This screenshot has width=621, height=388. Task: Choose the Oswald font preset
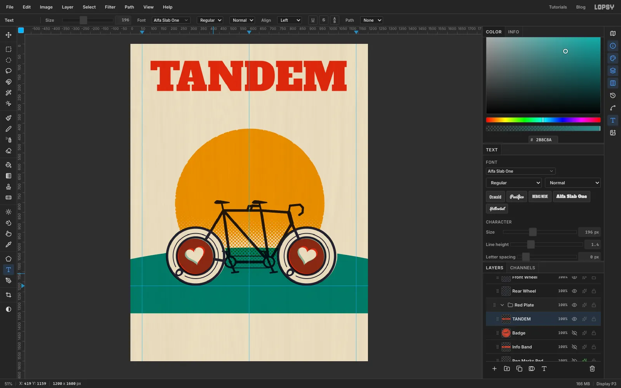click(x=495, y=197)
